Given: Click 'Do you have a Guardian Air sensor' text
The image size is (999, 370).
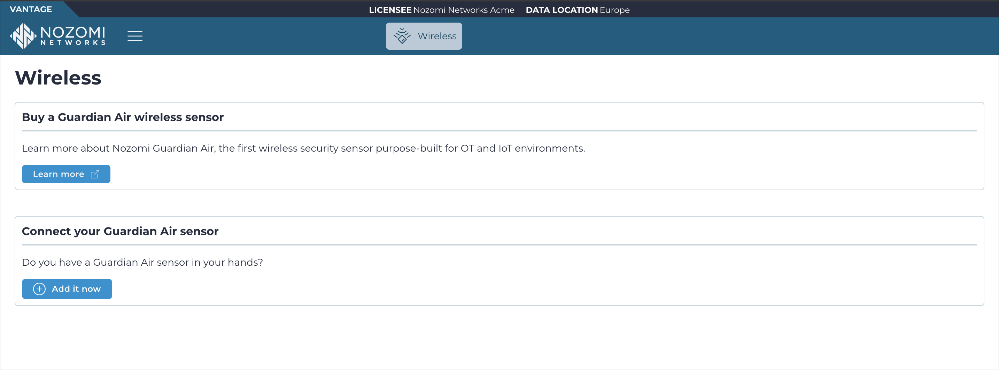Looking at the screenshot, I should (x=142, y=263).
